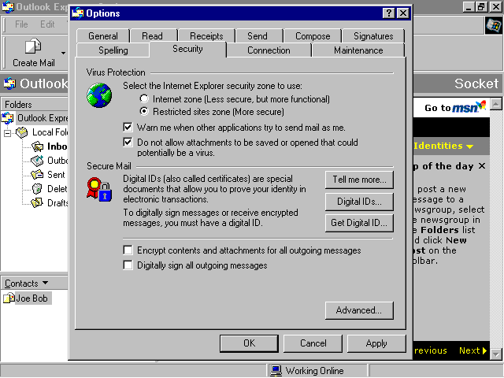
Task: Click the Deleted Items trash icon
Action: click(x=37, y=189)
